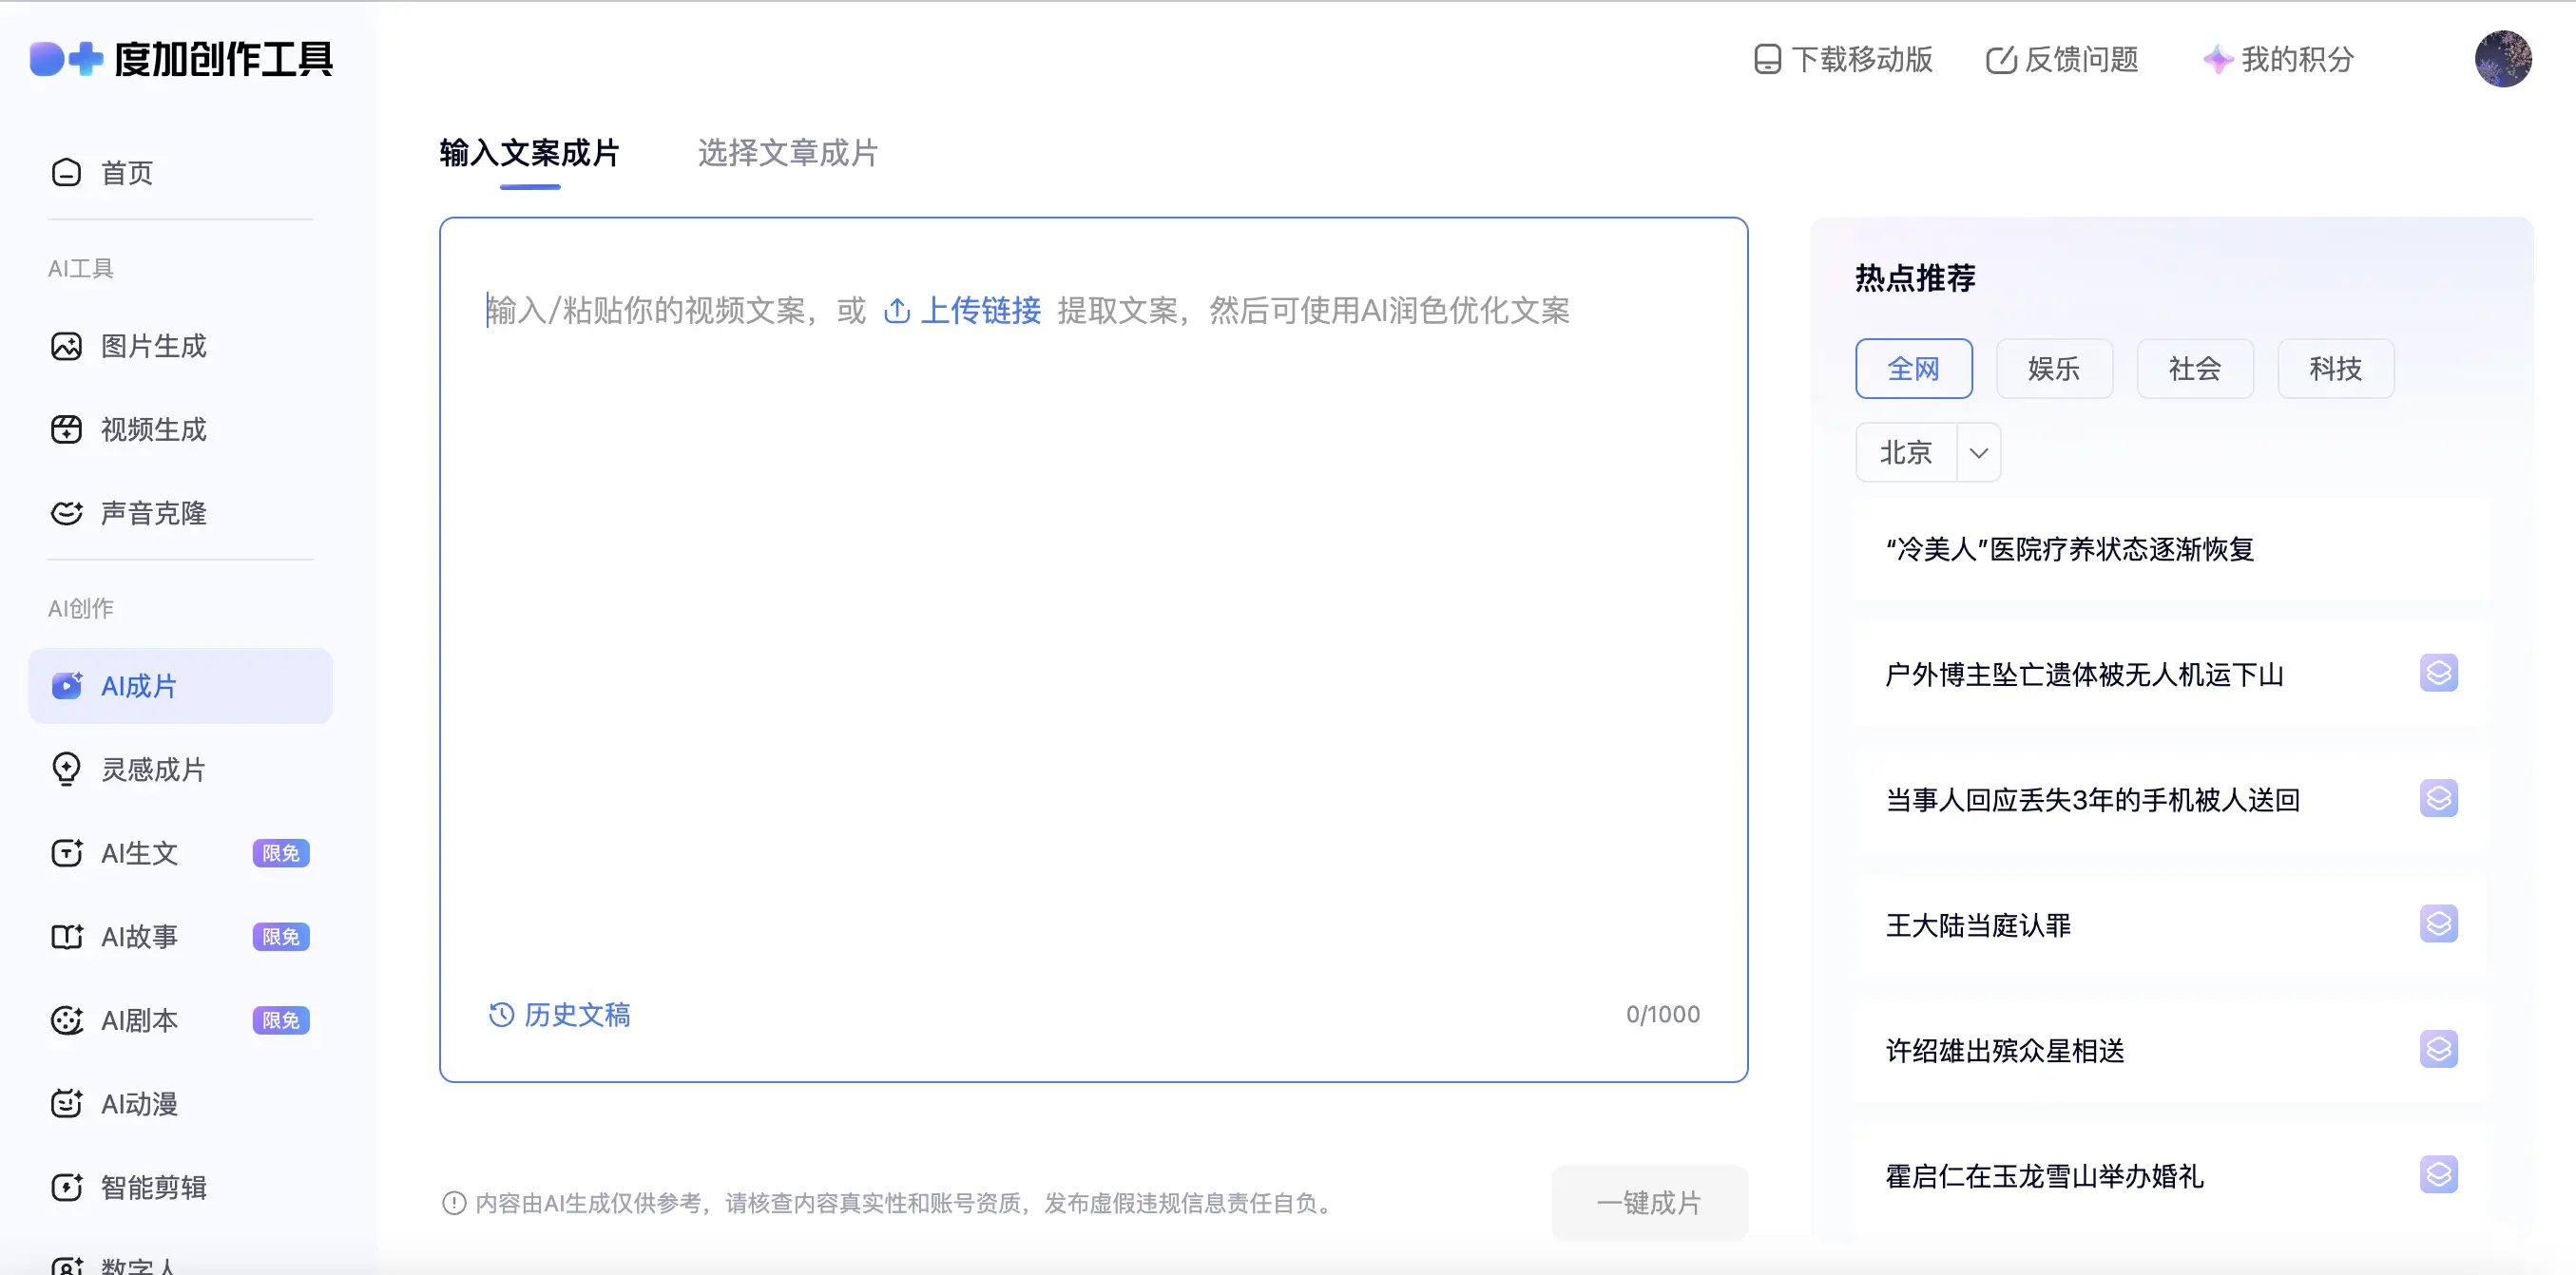Viewport: 2576px width, 1275px height.
Task: Open the 视频生成 video generation tool
Action: coord(153,429)
